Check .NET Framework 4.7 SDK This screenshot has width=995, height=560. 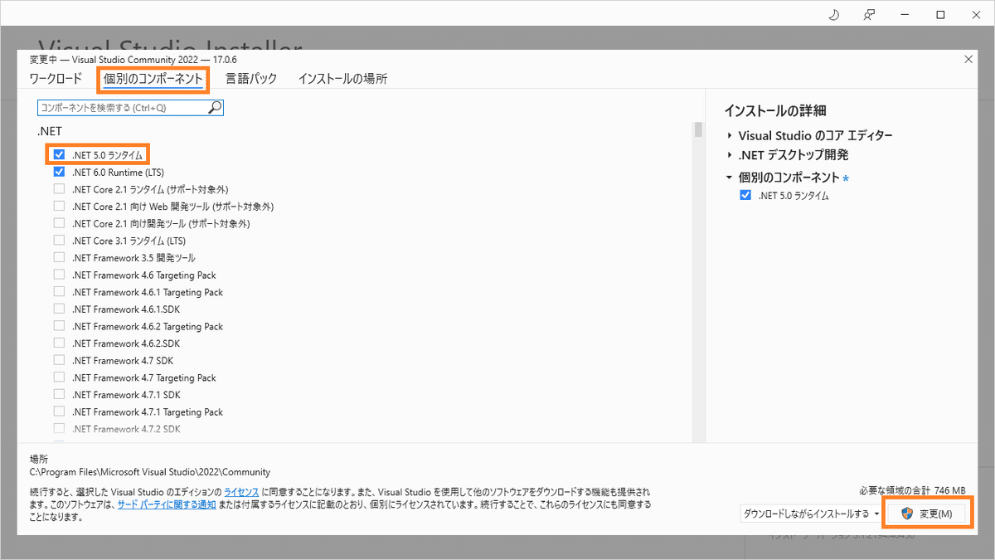pyautogui.click(x=59, y=360)
